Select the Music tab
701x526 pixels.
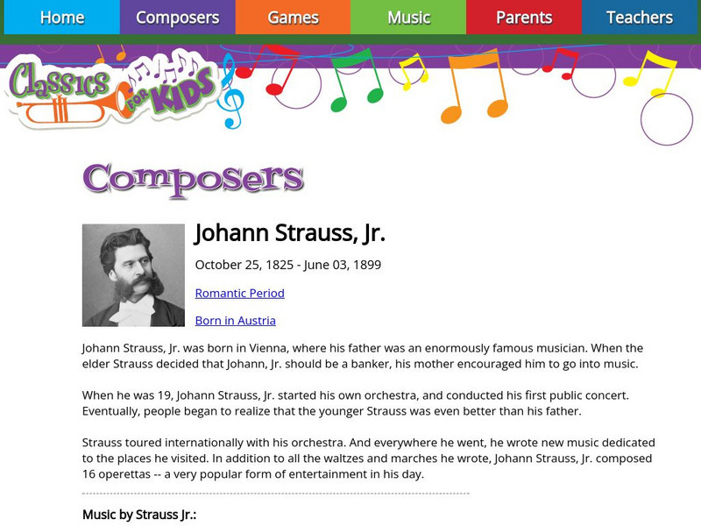408,18
